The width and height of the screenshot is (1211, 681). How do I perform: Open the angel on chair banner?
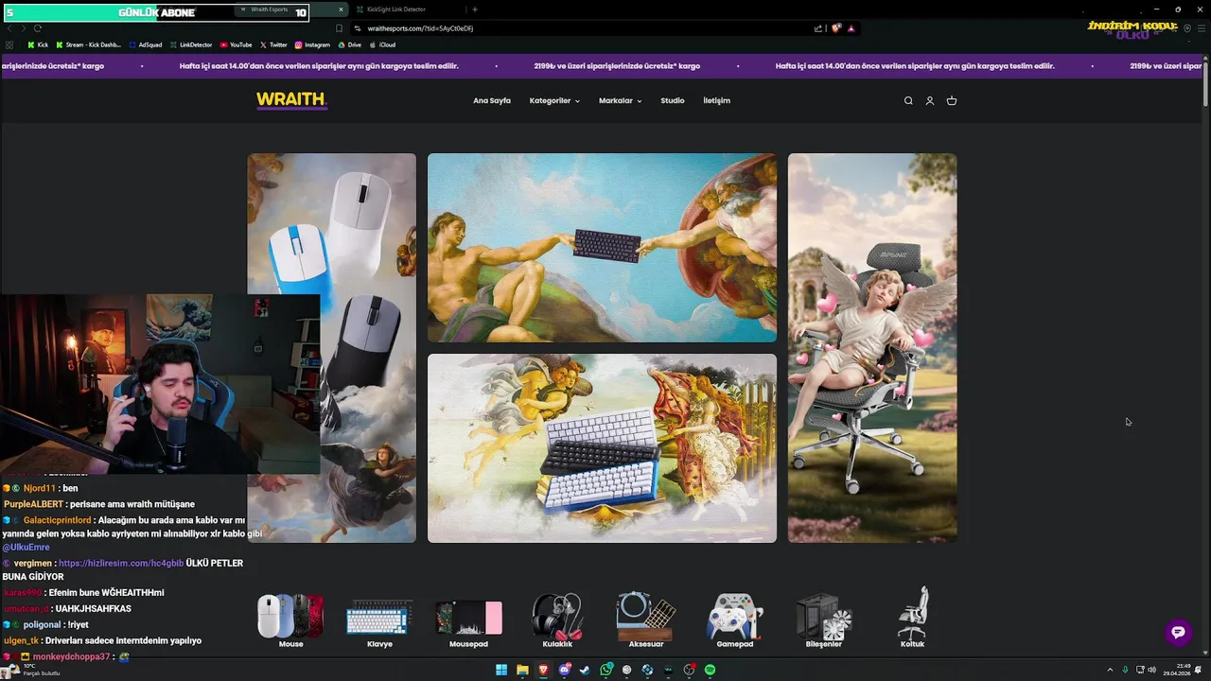tap(872, 348)
